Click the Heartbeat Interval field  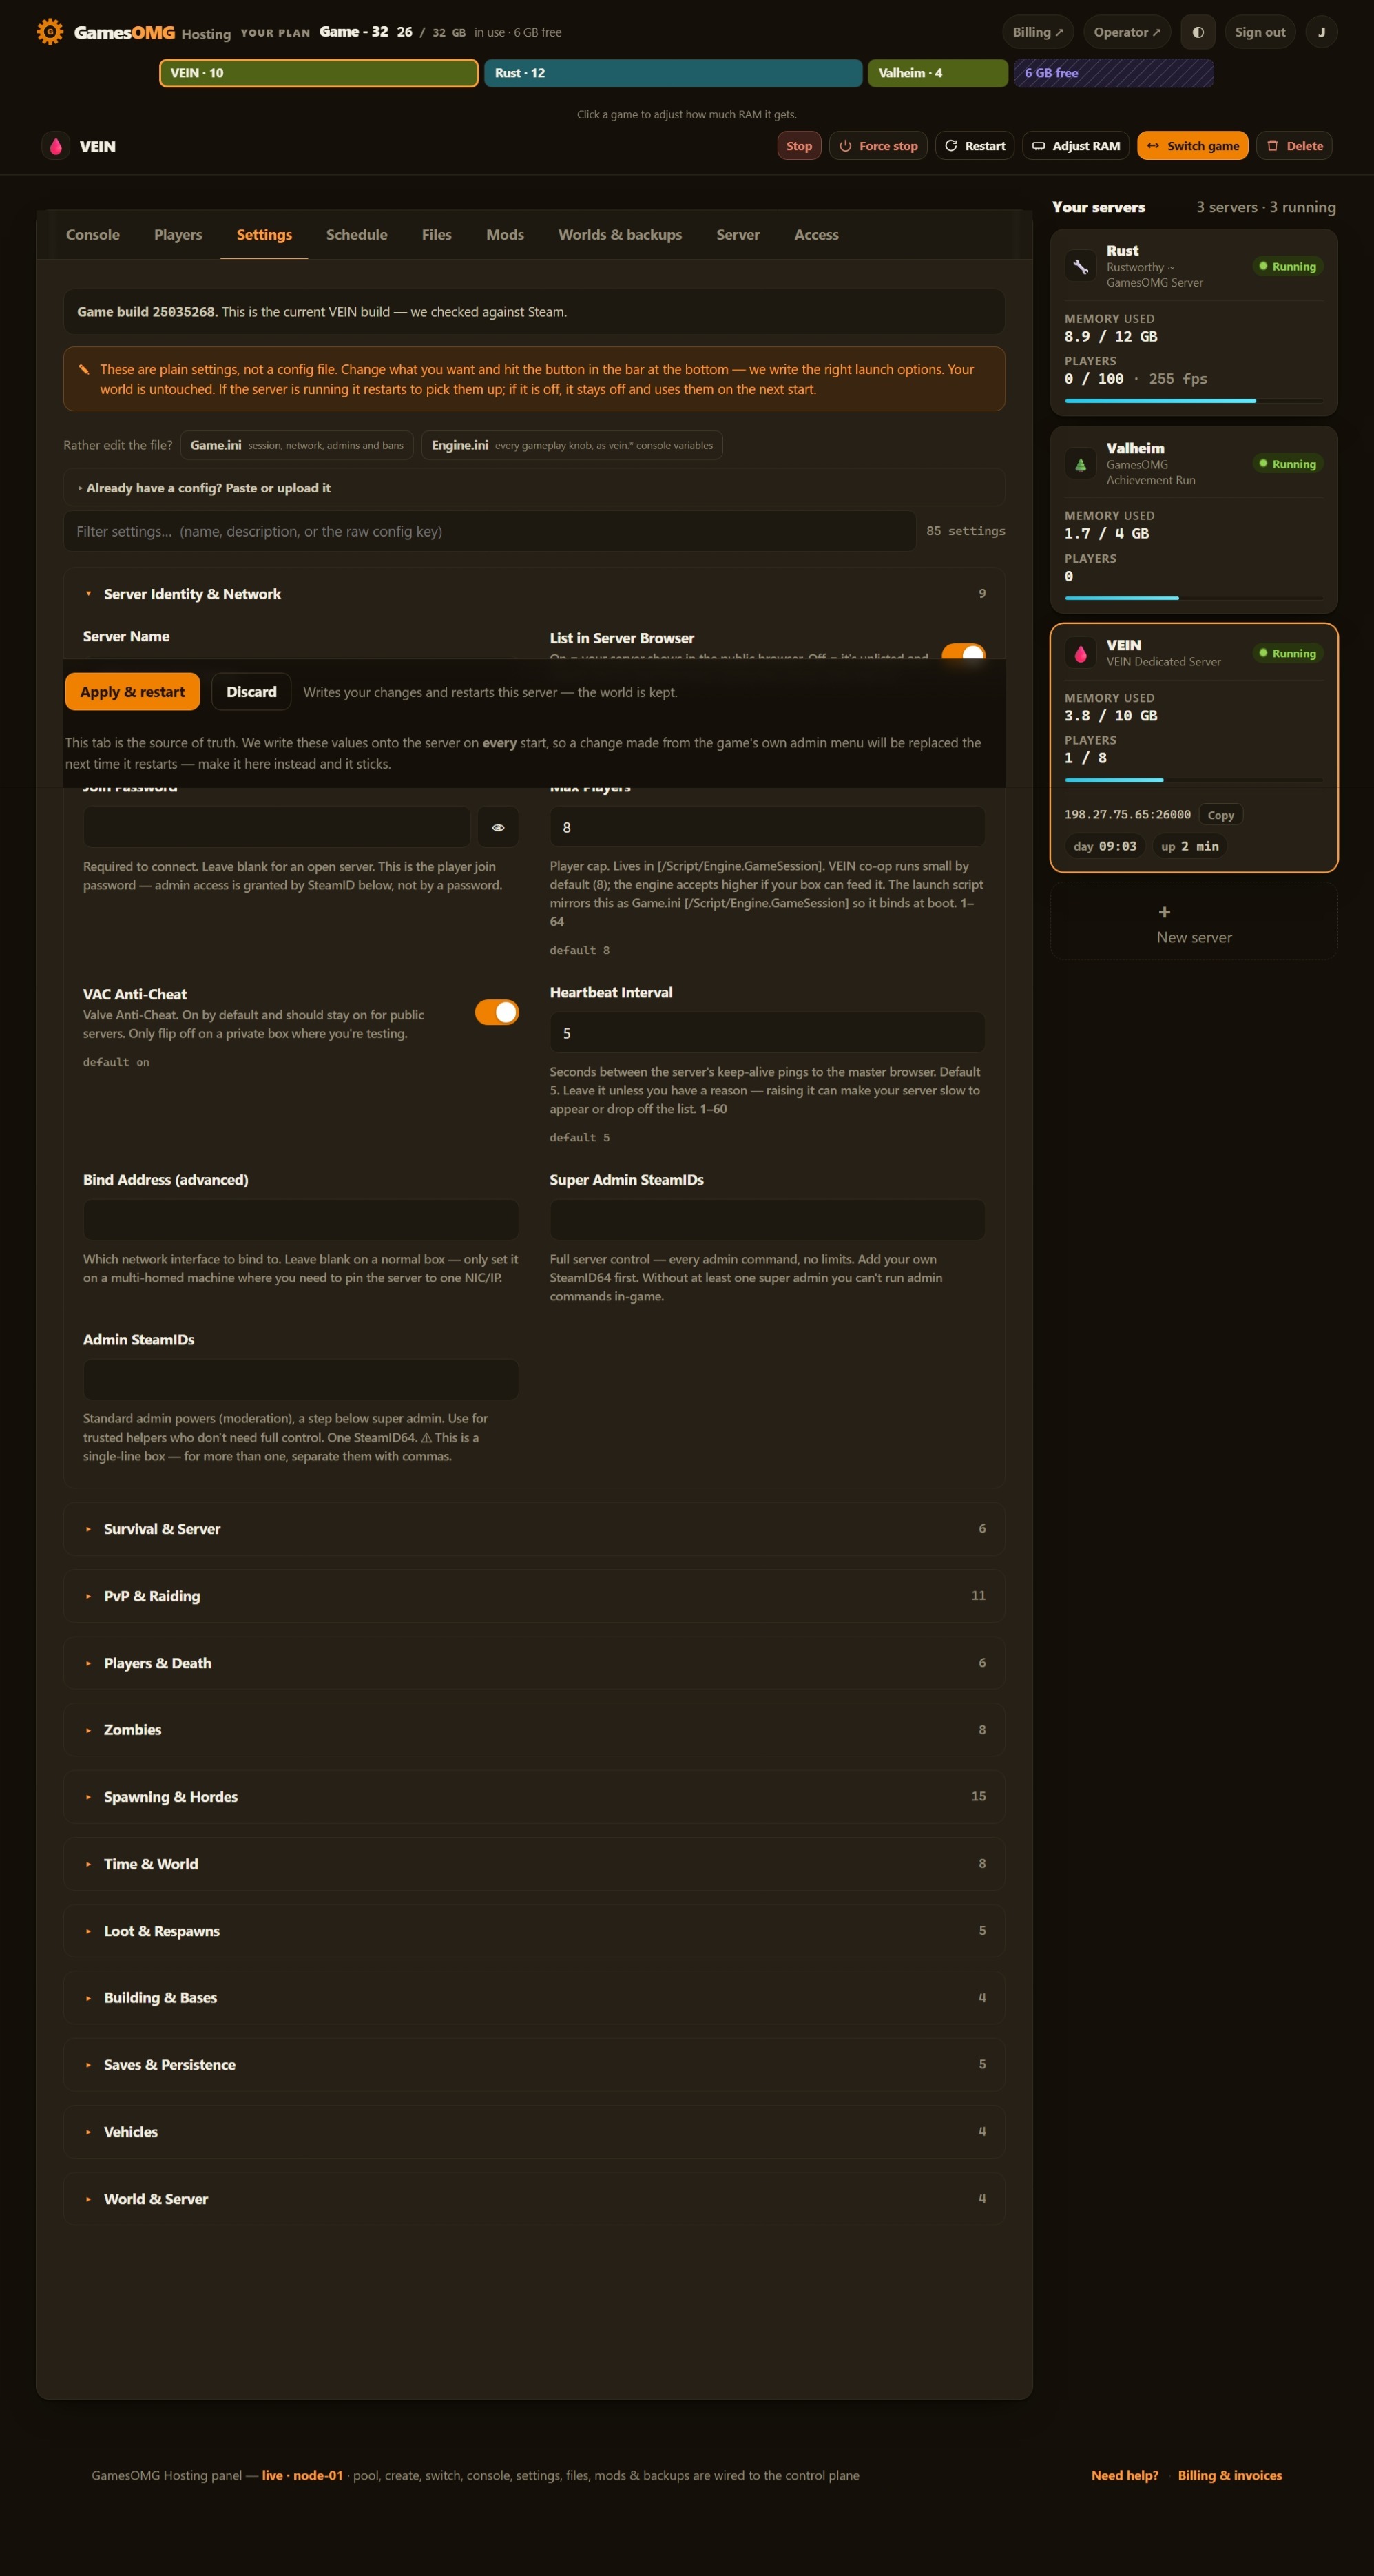click(767, 1033)
